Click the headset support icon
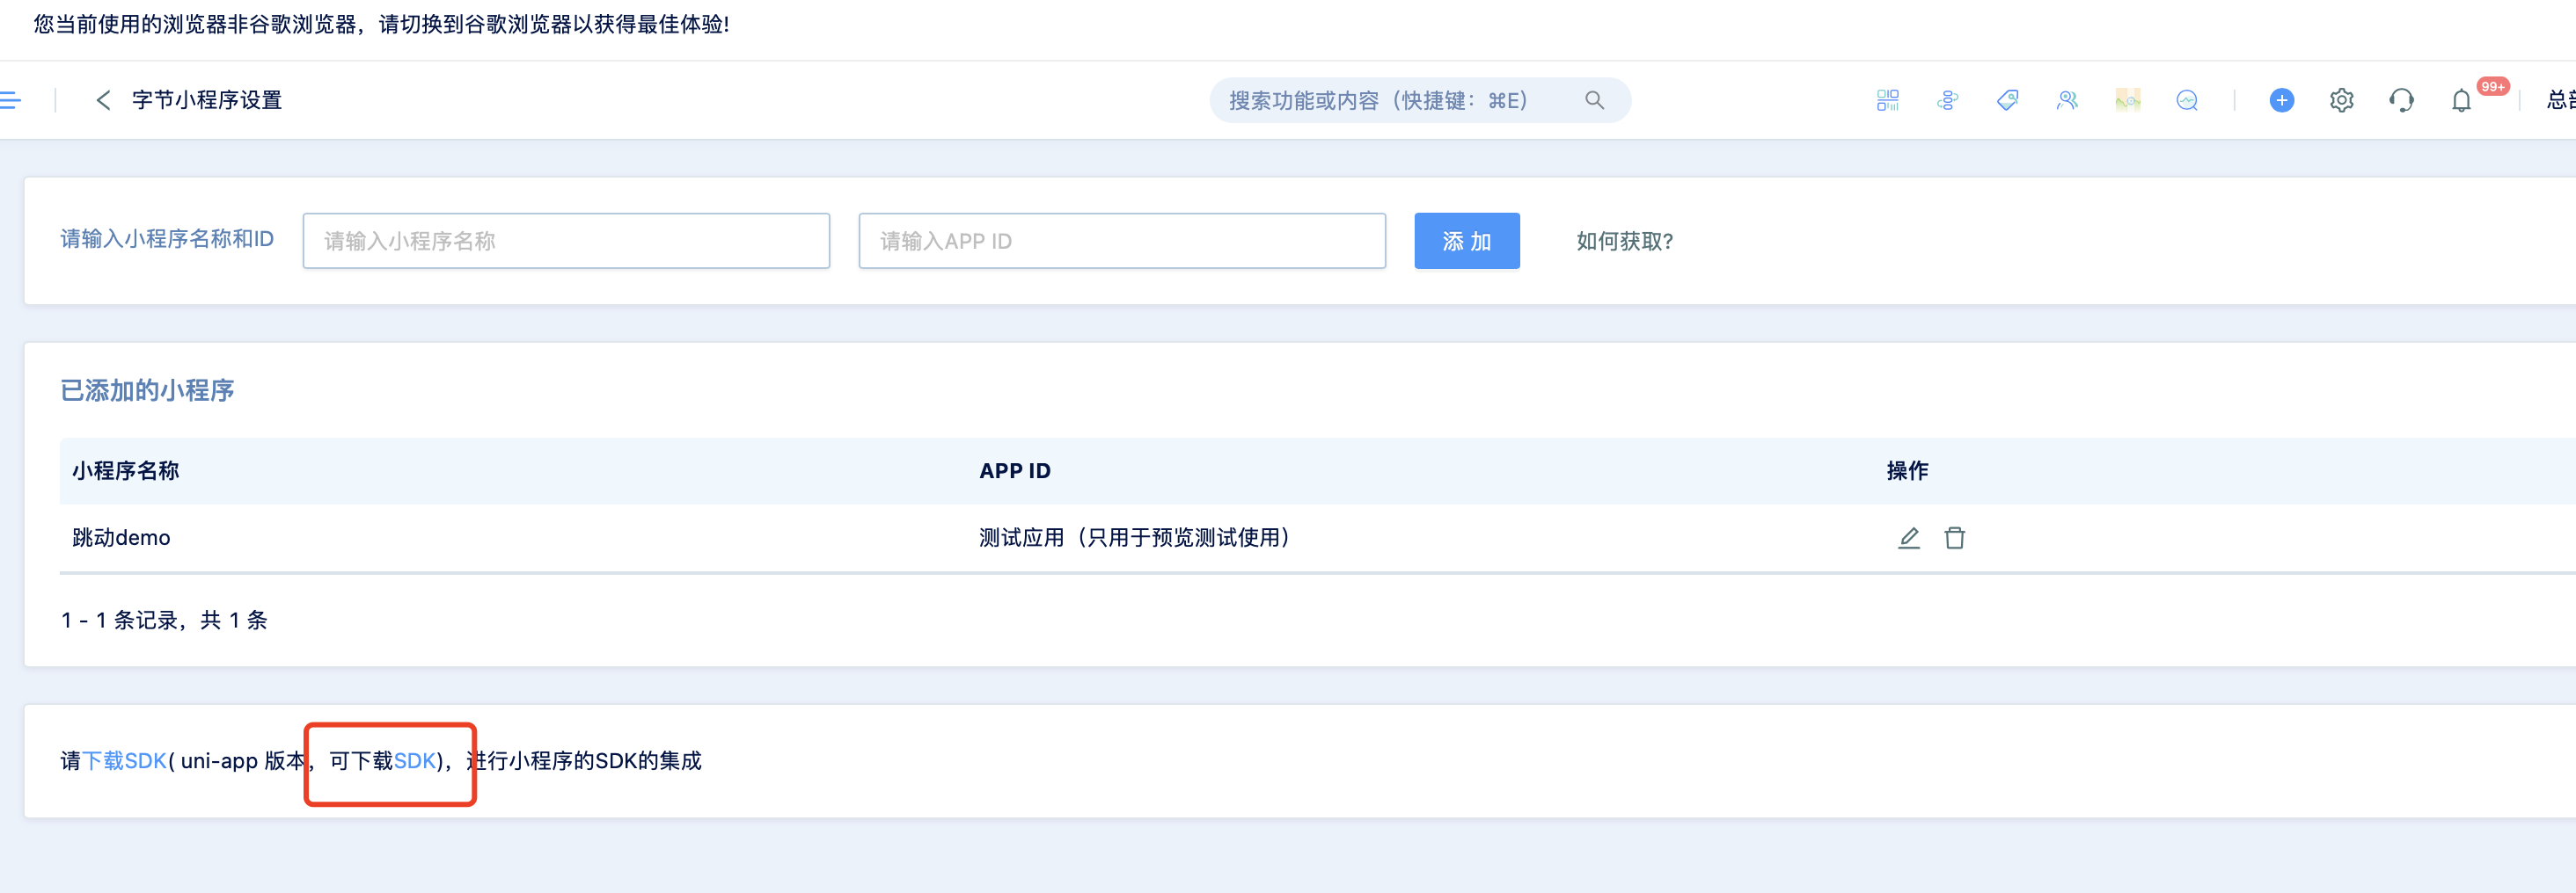Screen dimensions: 2576x893 [x=2401, y=100]
